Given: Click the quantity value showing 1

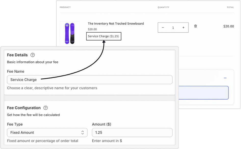Looking at the screenshot, I should tap(173, 27).
